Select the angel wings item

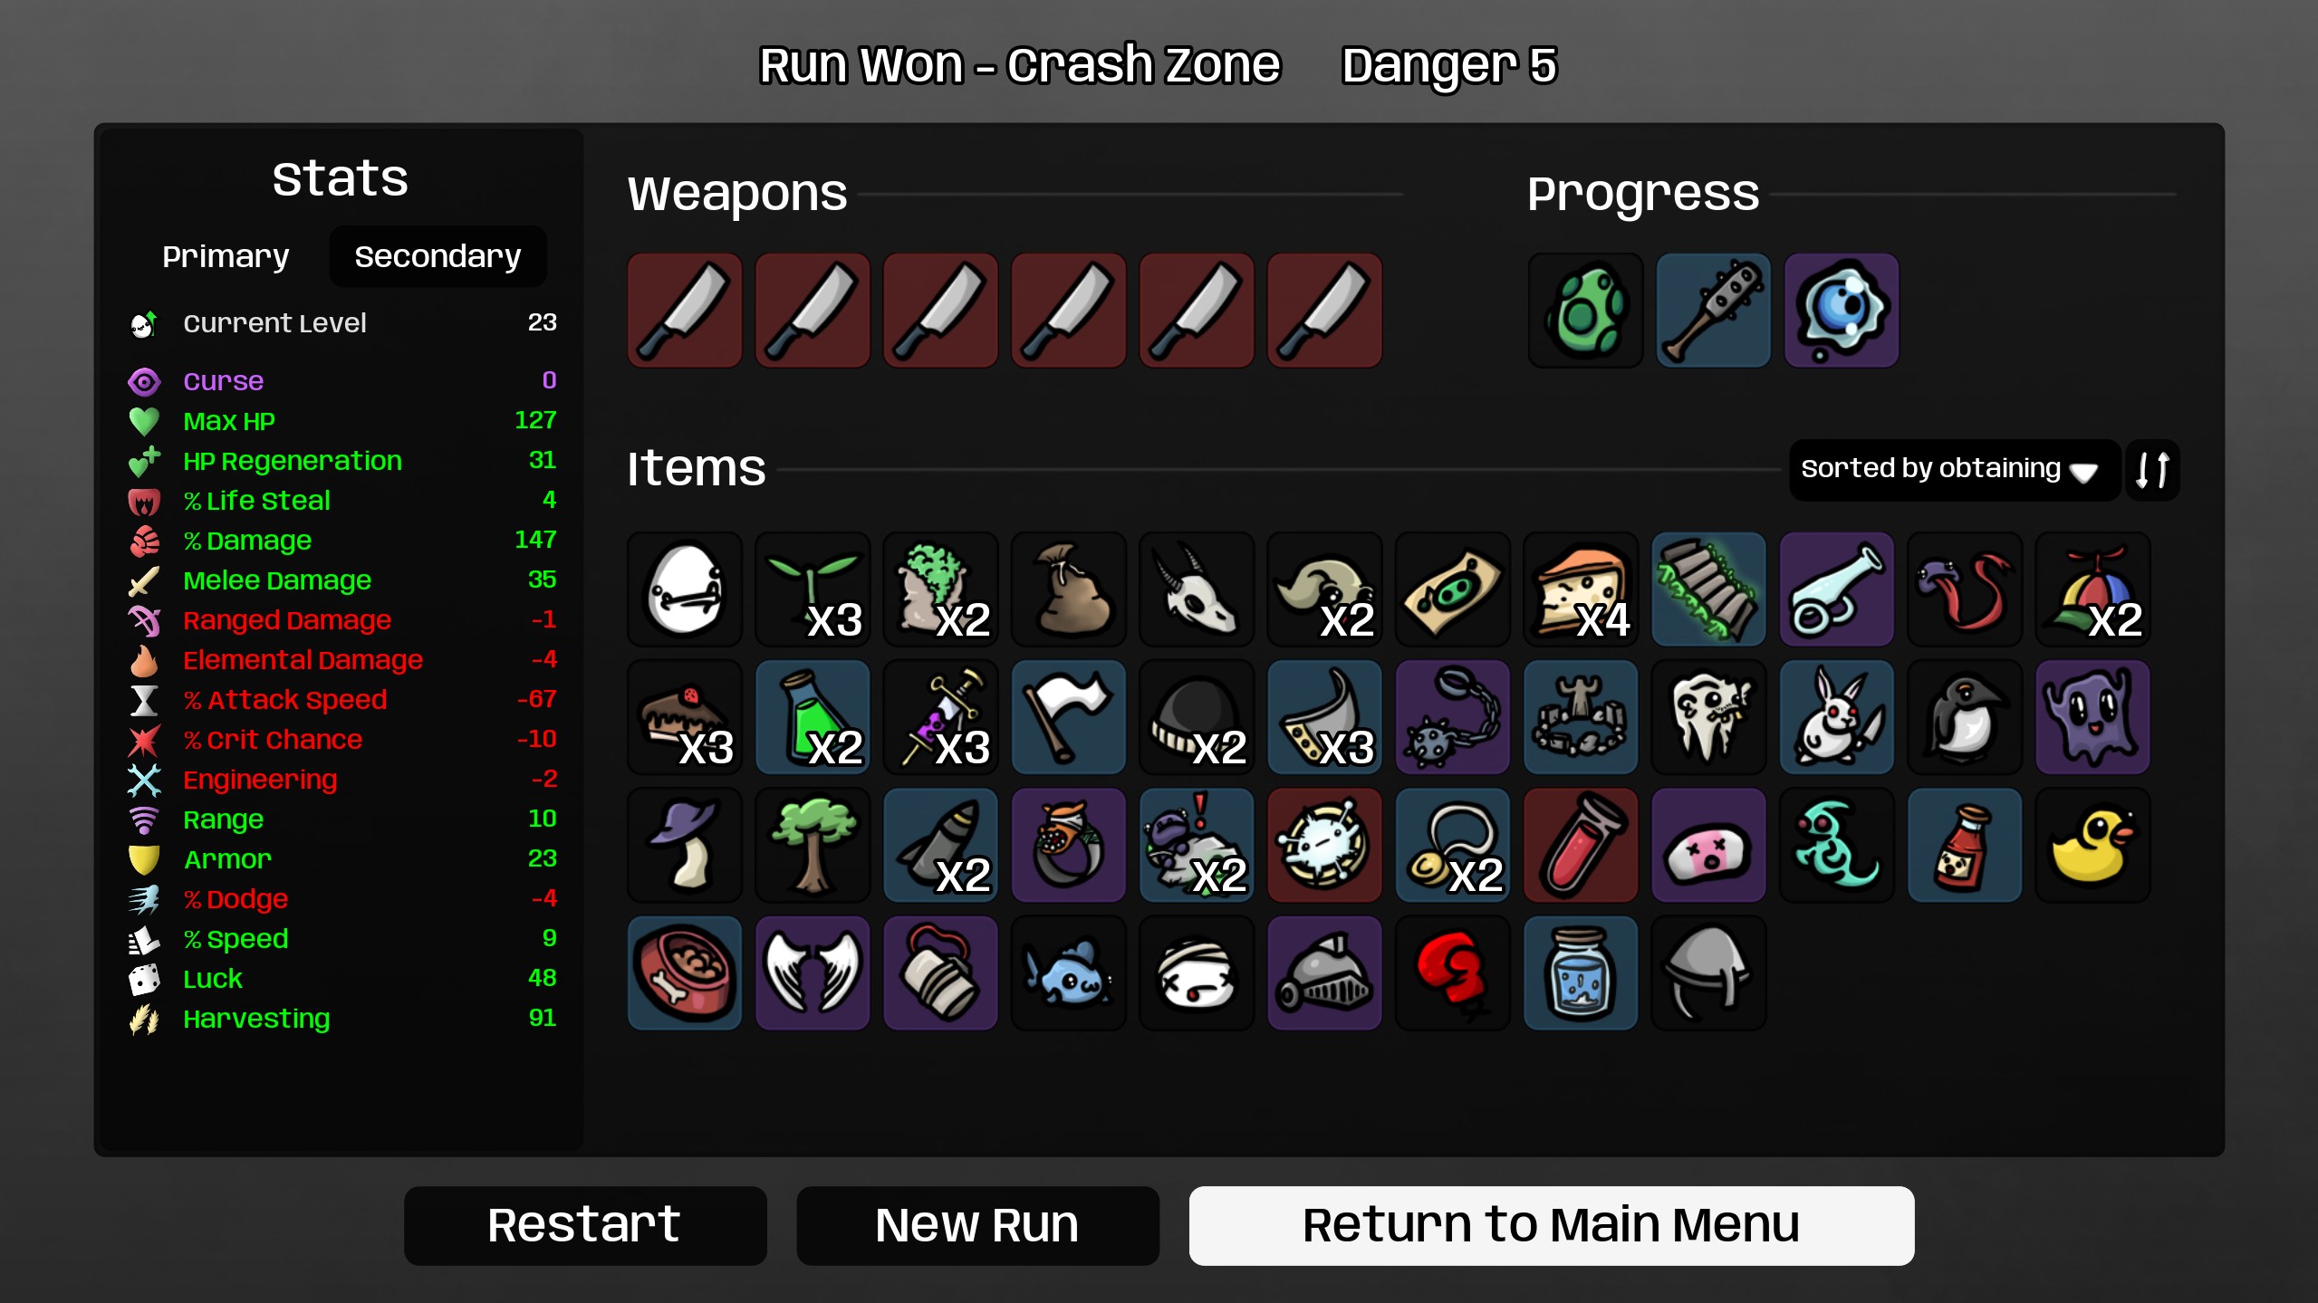(x=813, y=972)
